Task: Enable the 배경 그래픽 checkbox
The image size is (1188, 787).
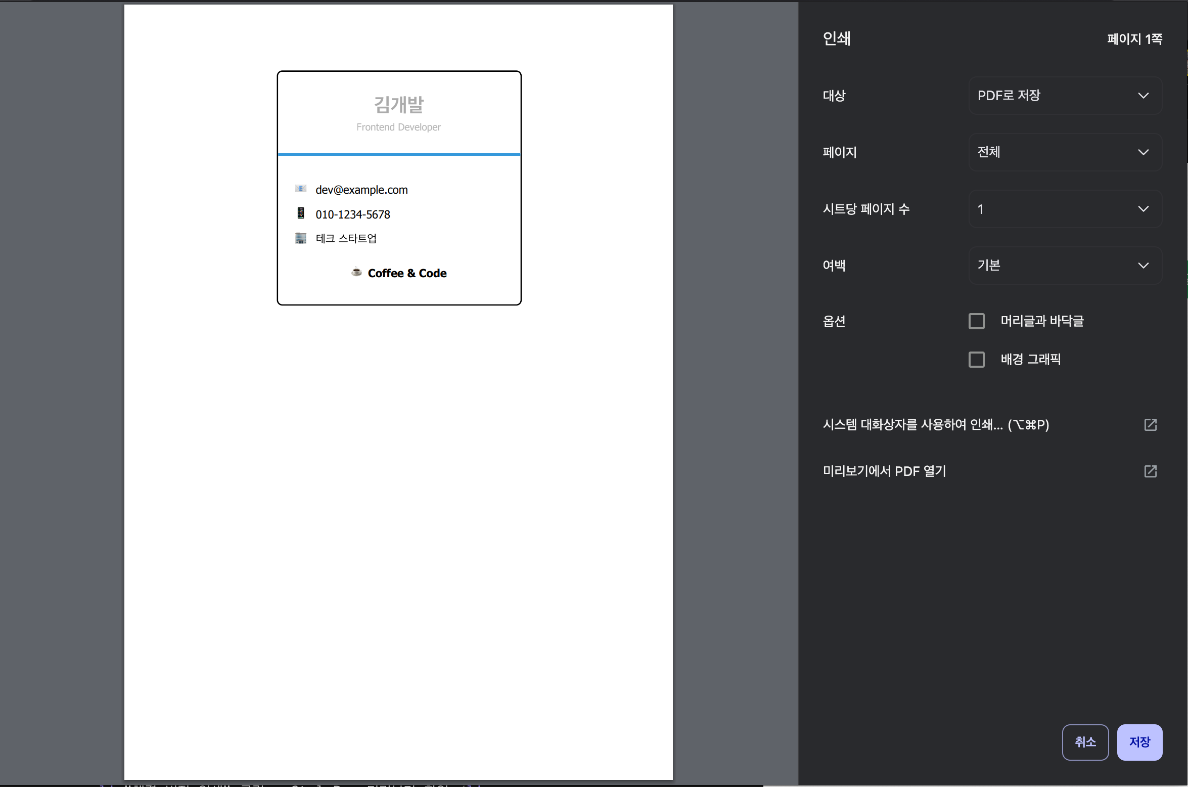Action: pyautogui.click(x=976, y=360)
